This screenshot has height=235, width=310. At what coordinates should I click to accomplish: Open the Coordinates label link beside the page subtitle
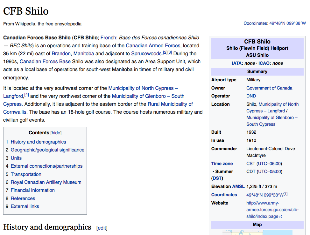click(256, 23)
